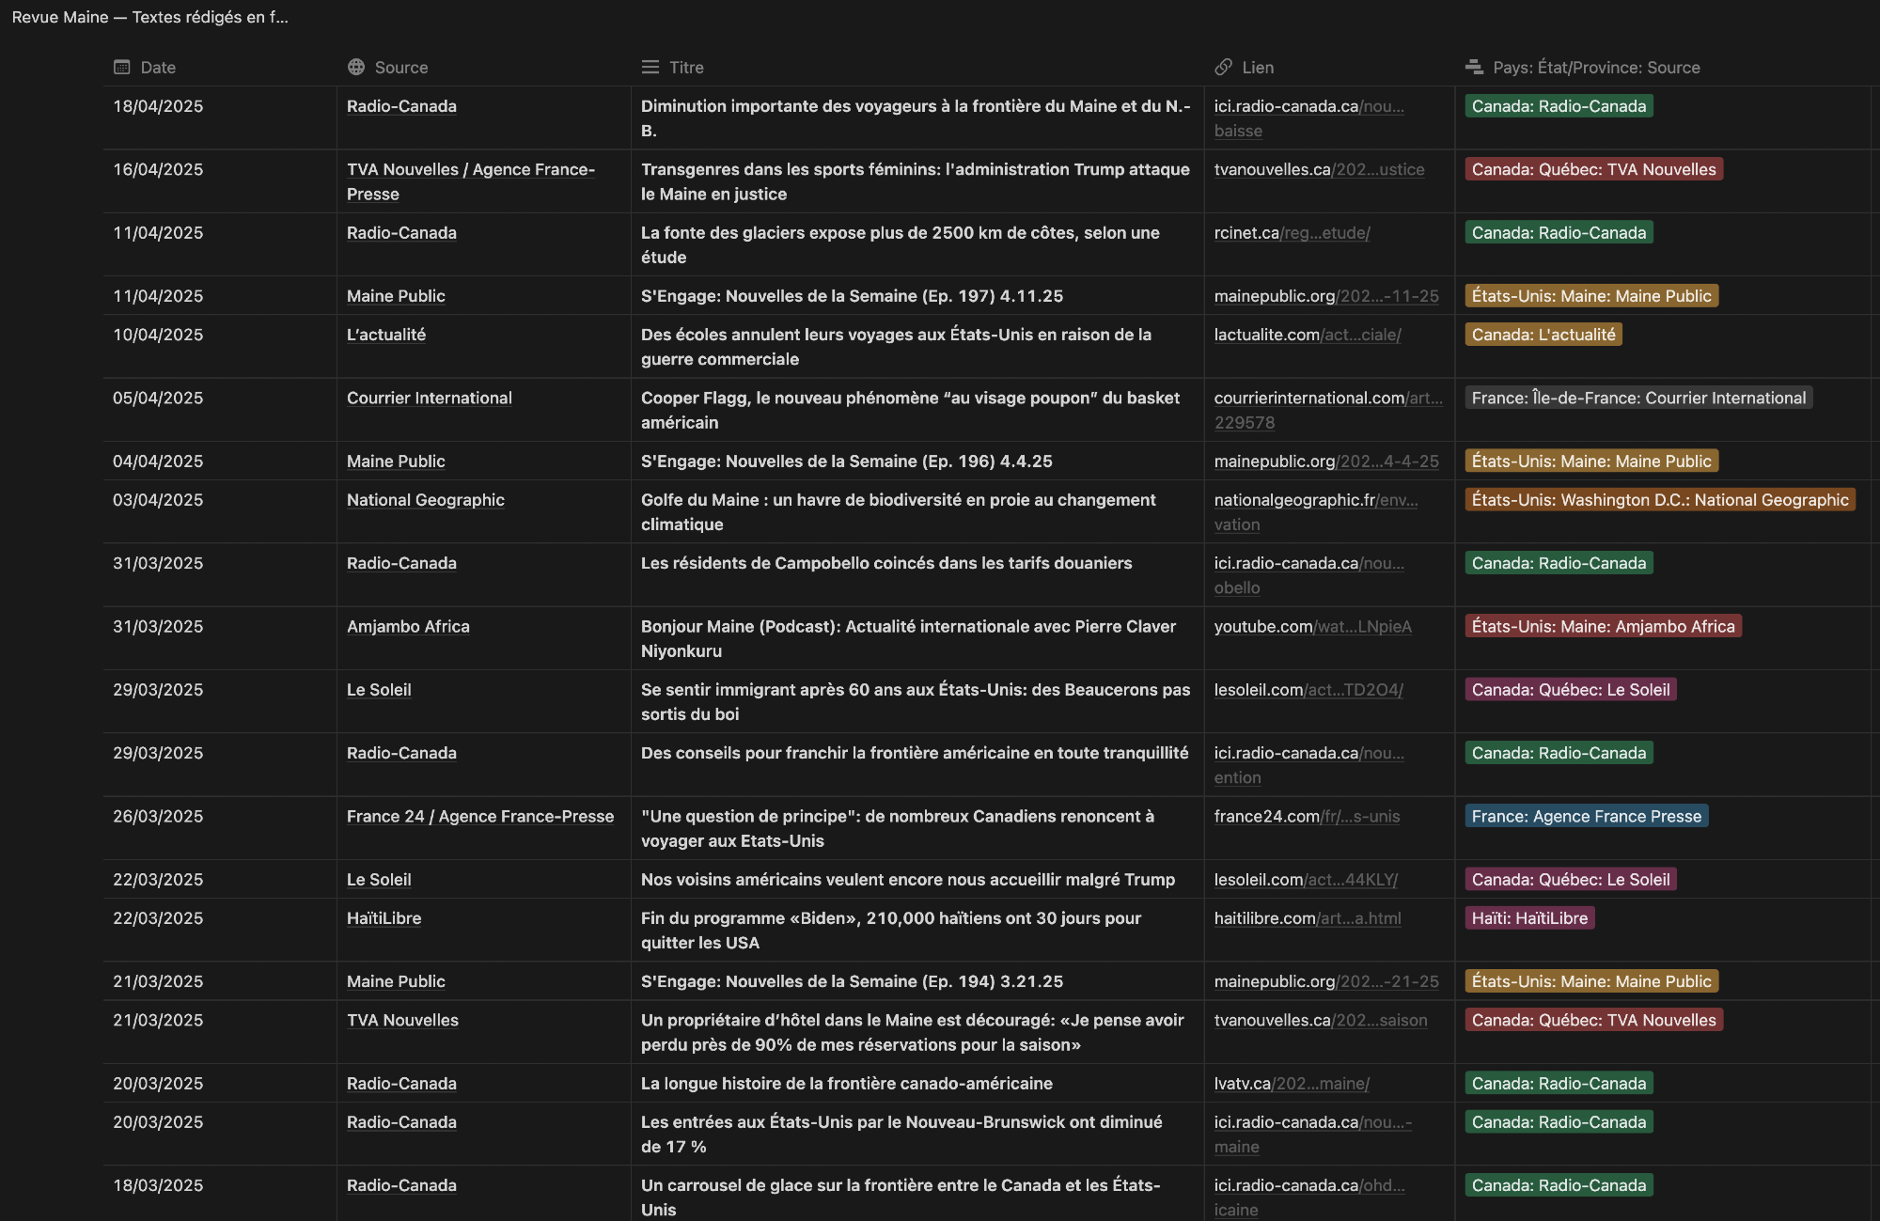Click the National Geographic source cell

[425, 500]
